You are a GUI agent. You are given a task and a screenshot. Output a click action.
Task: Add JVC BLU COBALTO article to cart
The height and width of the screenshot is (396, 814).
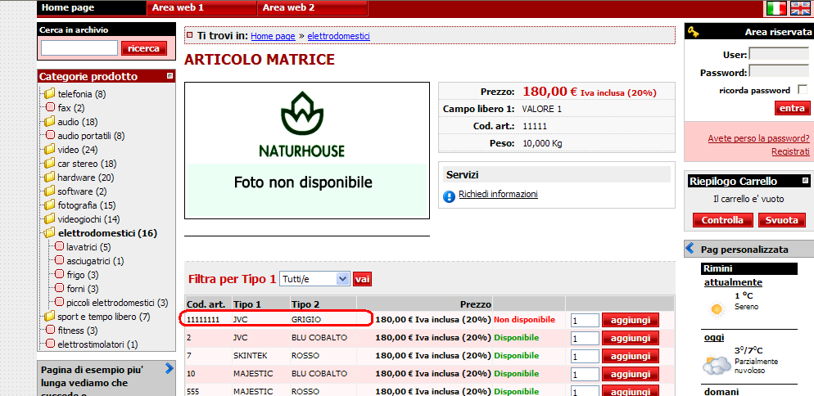[x=631, y=339]
